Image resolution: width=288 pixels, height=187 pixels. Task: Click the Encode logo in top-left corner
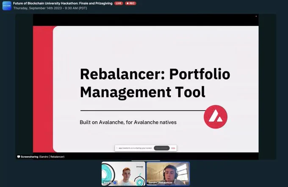coord(7,5)
